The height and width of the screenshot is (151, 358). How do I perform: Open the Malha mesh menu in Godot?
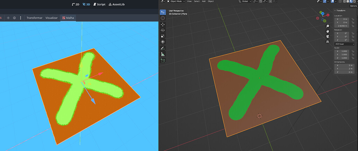click(68, 18)
